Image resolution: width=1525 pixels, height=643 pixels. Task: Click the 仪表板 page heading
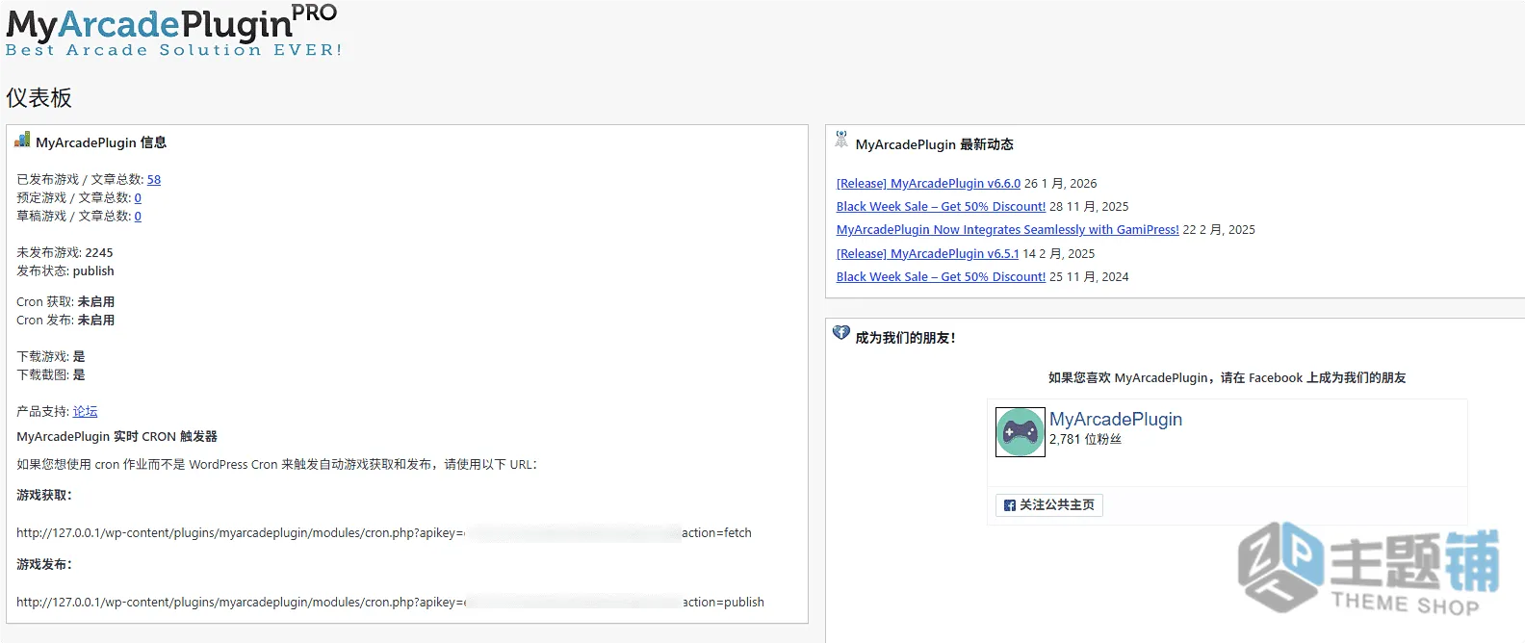tap(39, 98)
